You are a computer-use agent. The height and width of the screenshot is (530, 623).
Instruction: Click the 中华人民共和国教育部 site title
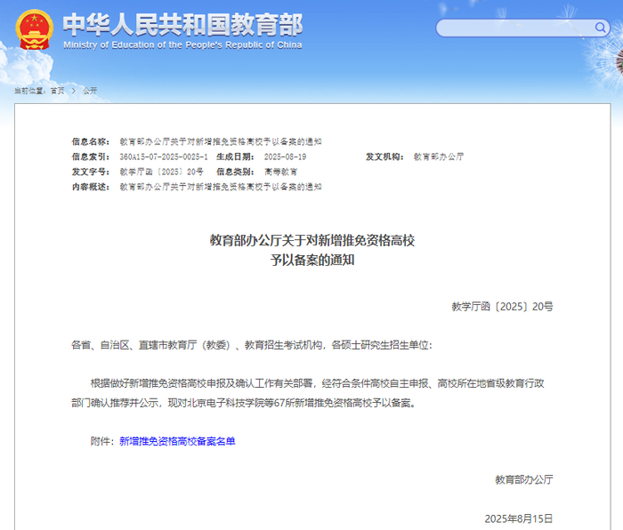coord(182,25)
